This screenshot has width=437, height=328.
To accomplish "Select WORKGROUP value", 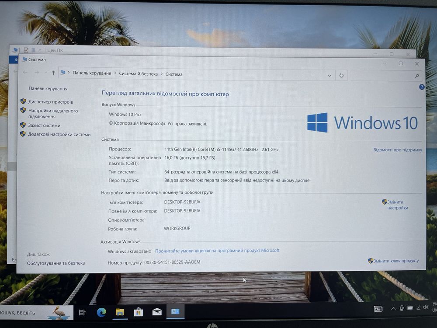I will point(177,228).
